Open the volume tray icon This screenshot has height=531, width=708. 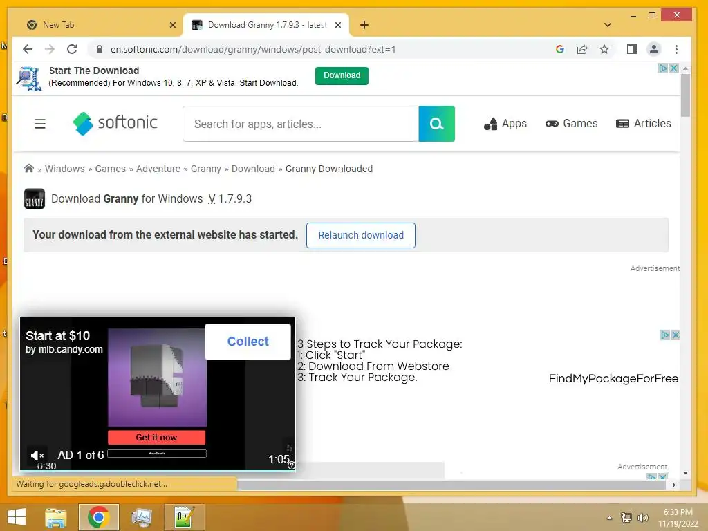click(642, 517)
